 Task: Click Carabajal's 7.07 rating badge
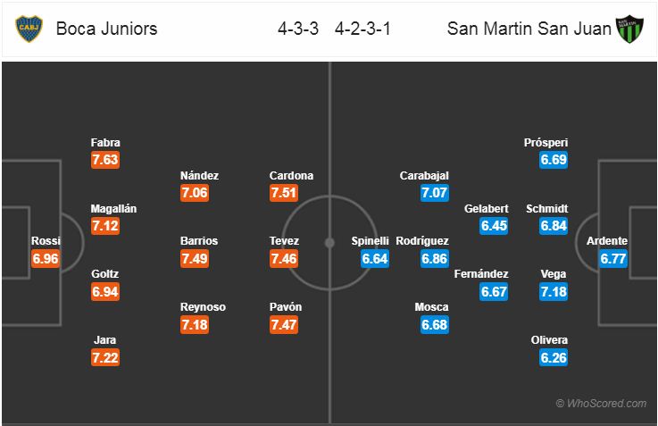click(435, 193)
